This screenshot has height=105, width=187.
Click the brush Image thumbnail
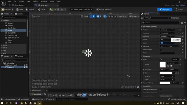tap(163, 65)
